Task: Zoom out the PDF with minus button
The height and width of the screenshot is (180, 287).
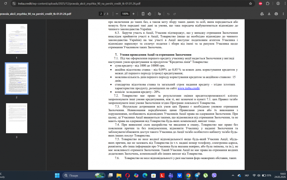Action: (117, 14)
